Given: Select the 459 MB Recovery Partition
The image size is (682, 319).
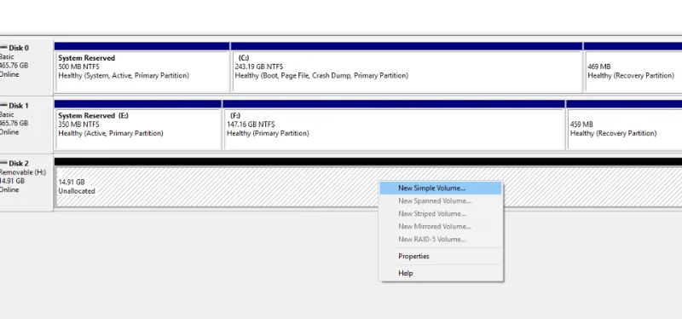Looking at the screenshot, I should point(624,125).
